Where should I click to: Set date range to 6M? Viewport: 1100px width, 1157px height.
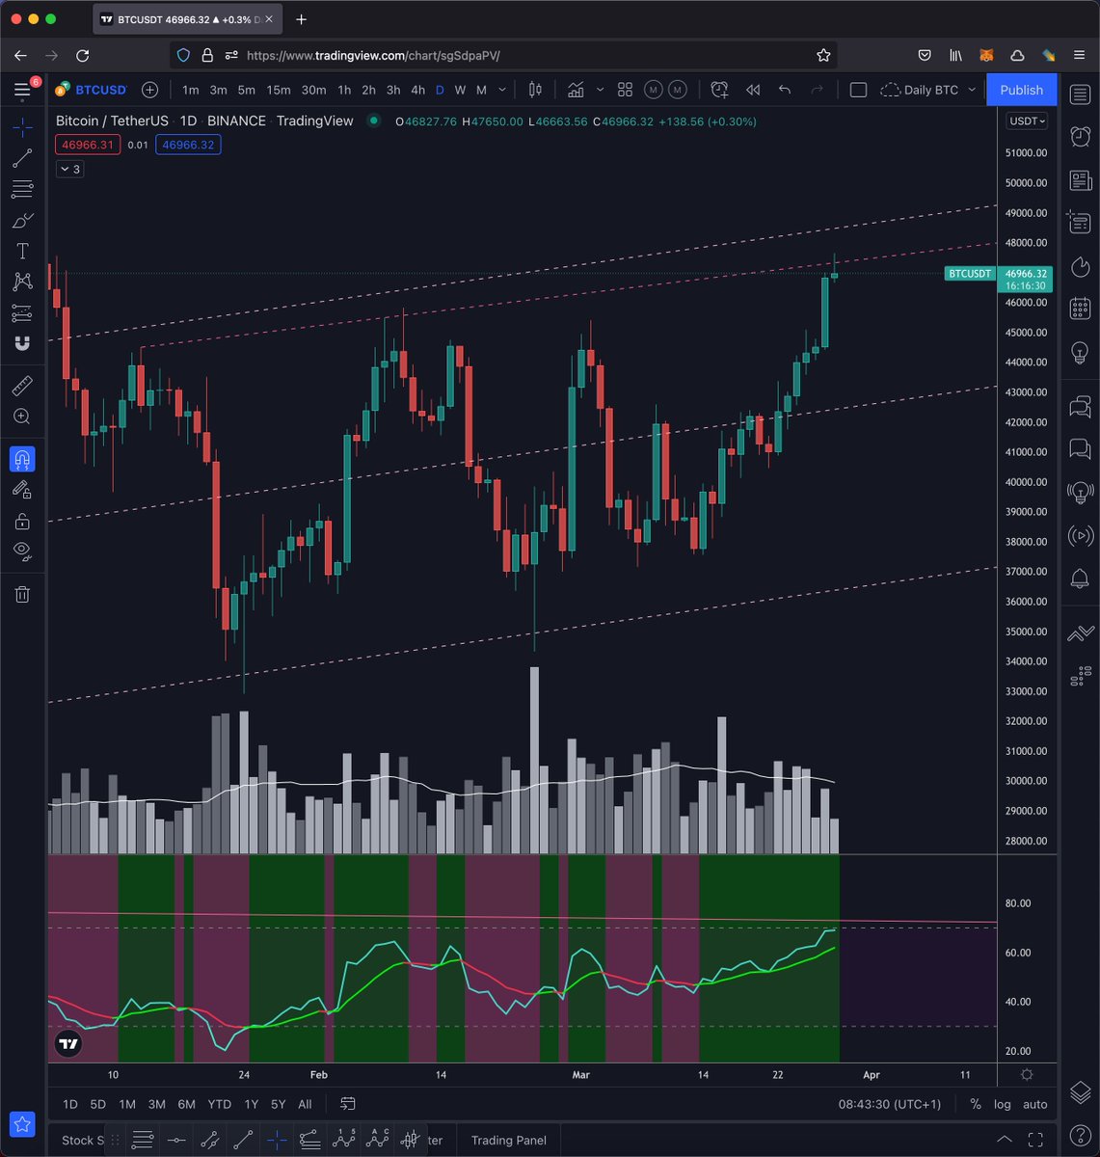coord(186,1104)
